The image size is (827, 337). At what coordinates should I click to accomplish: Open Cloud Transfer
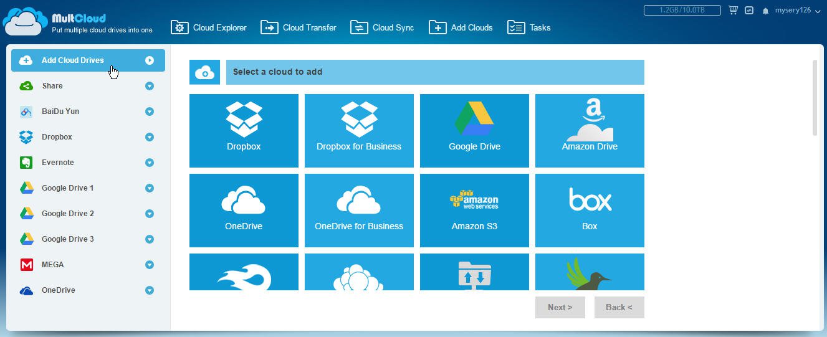click(299, 27)
